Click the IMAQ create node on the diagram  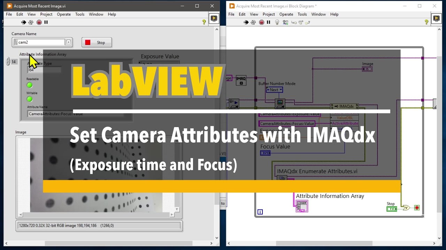point(241,81)
